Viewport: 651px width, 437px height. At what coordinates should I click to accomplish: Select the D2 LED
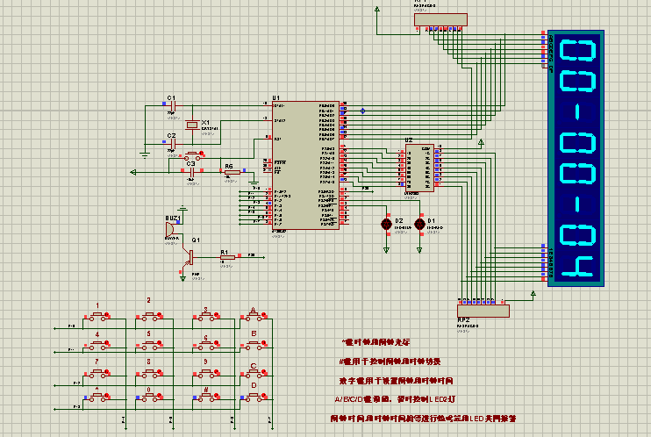(386, 224)
